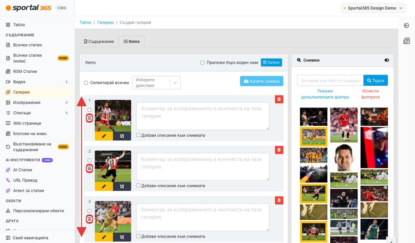Delete gallery item 3 using trash icon

tap(279, 201)
